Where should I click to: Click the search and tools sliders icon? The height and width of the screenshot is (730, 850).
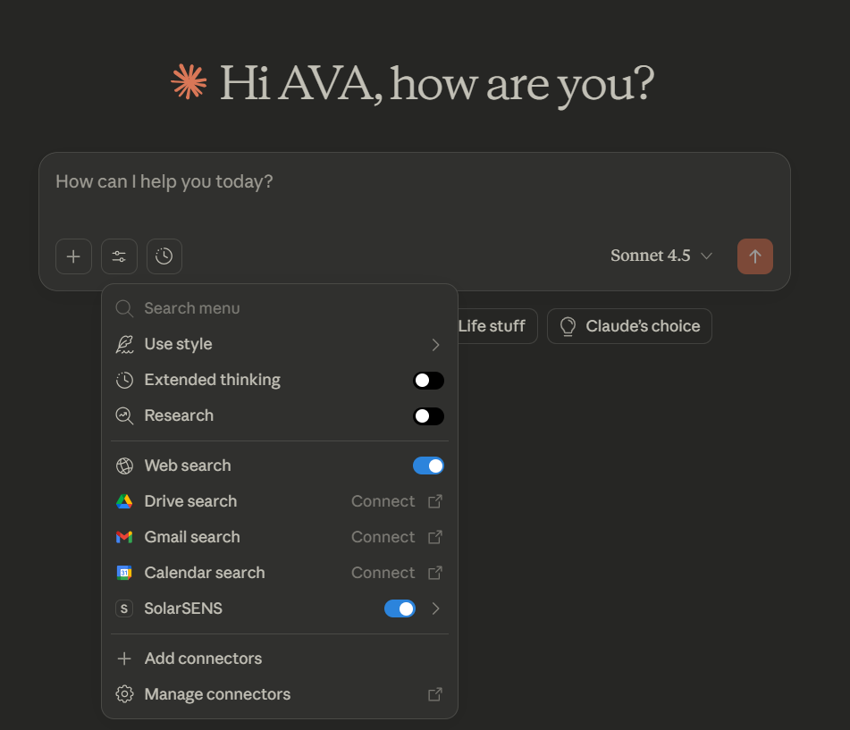[x=119, y=256]
